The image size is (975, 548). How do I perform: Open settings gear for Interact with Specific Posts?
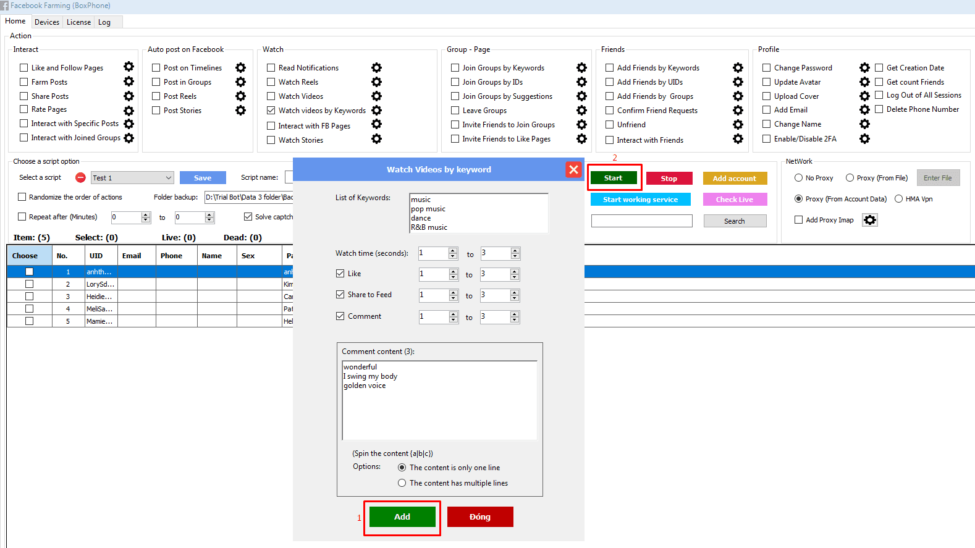coord(129,124)
